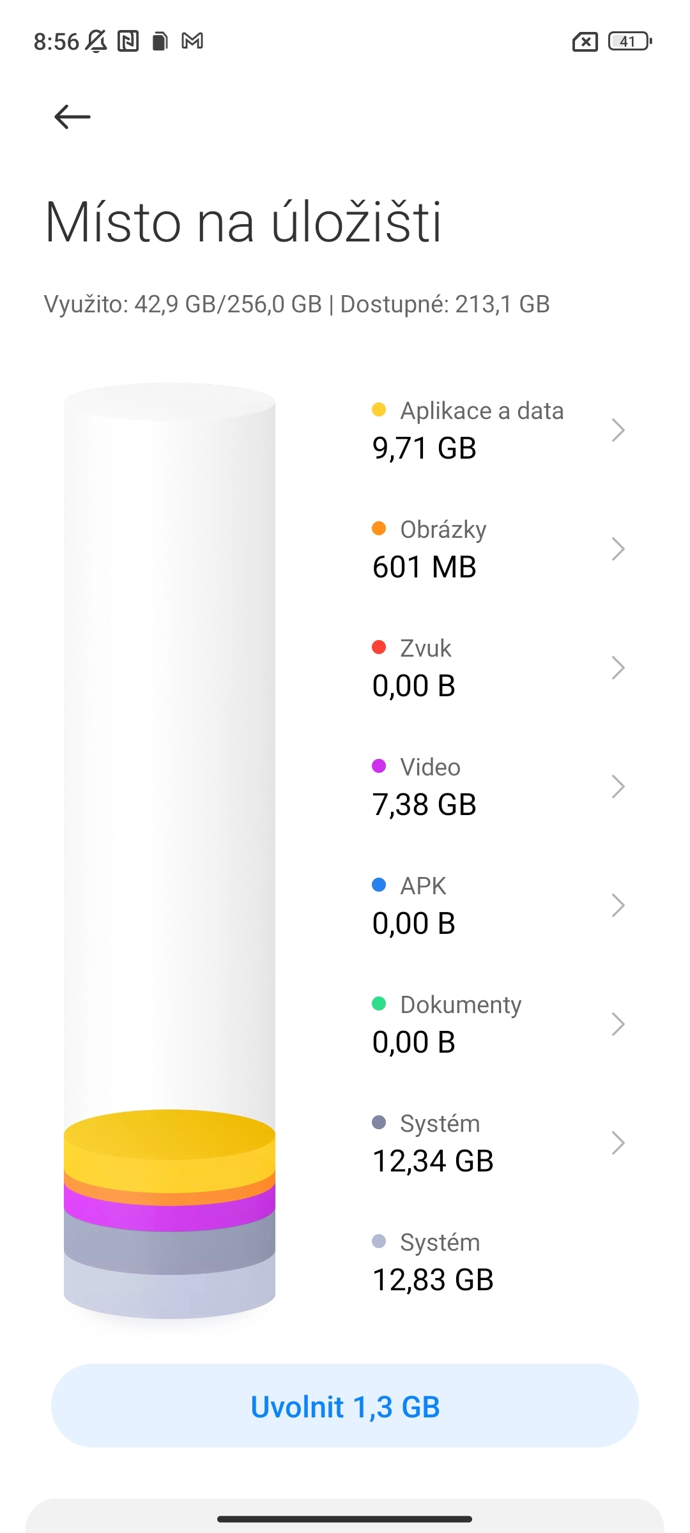Tap Uvolnit 1,3 GB button
Screen dimensions: 690x1533
pos(345,1407)
